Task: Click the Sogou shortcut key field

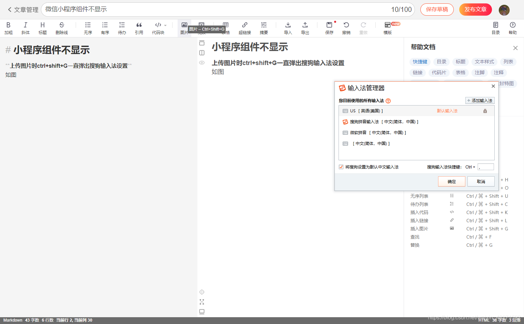Action: [486, 167]
